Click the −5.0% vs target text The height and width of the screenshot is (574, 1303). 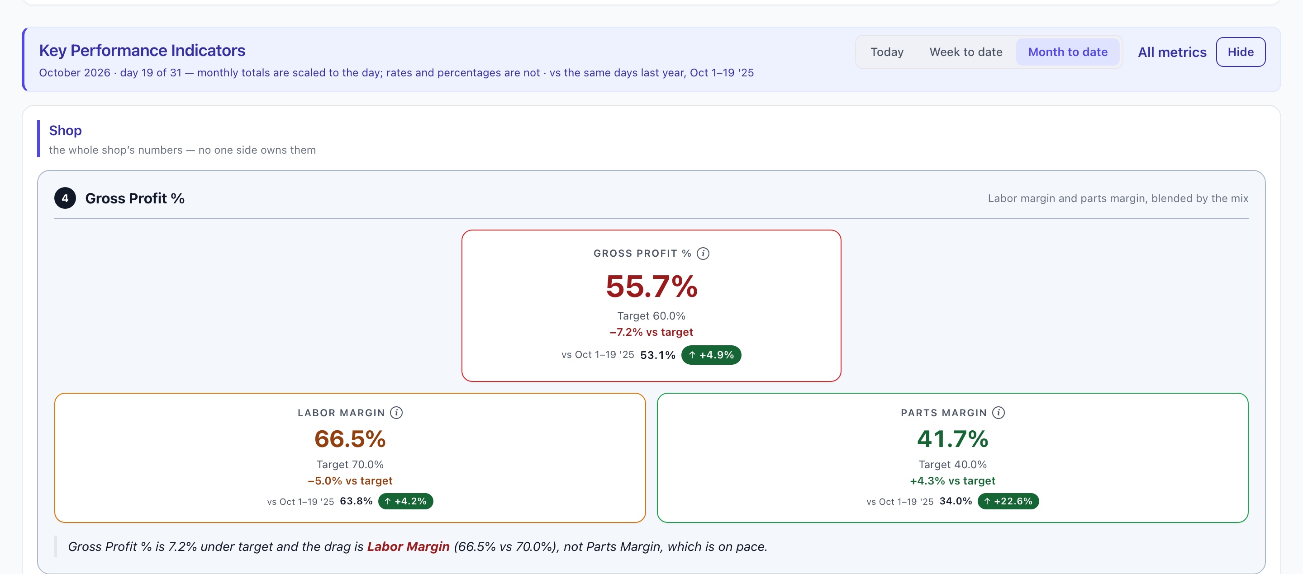(x=350, y=480)
